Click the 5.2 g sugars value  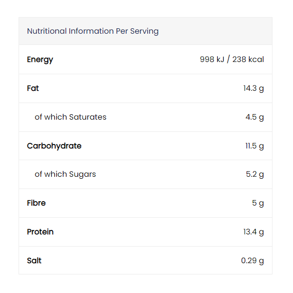pos(254,174)
